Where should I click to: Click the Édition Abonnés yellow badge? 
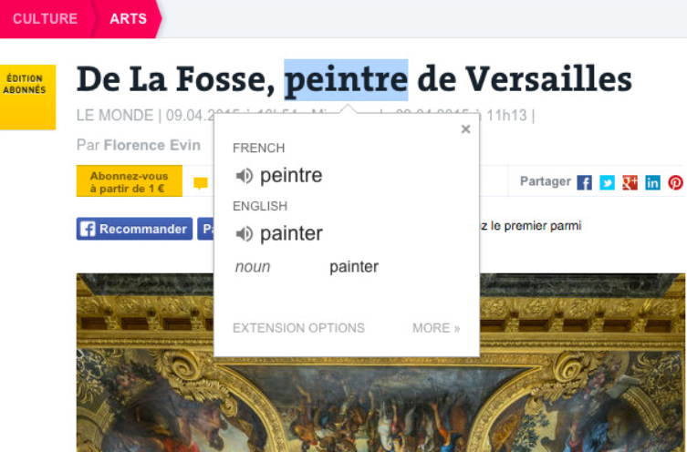pyautogui.click(x=27, y=97)
